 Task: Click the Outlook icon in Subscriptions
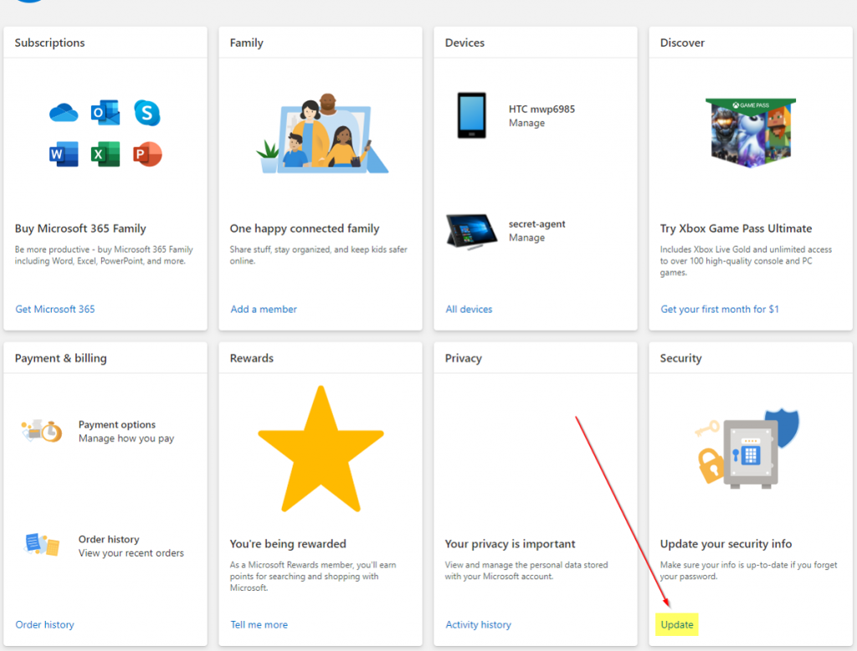[105, 113]
